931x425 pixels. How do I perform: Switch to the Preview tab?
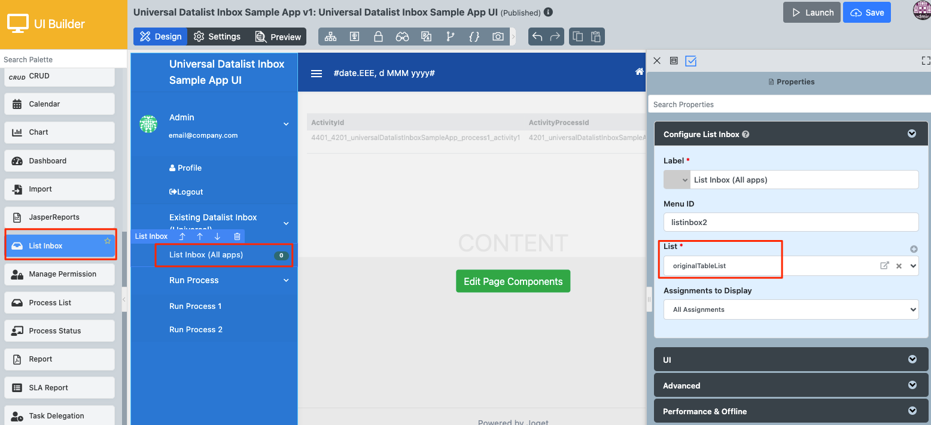tap(278, 37)
